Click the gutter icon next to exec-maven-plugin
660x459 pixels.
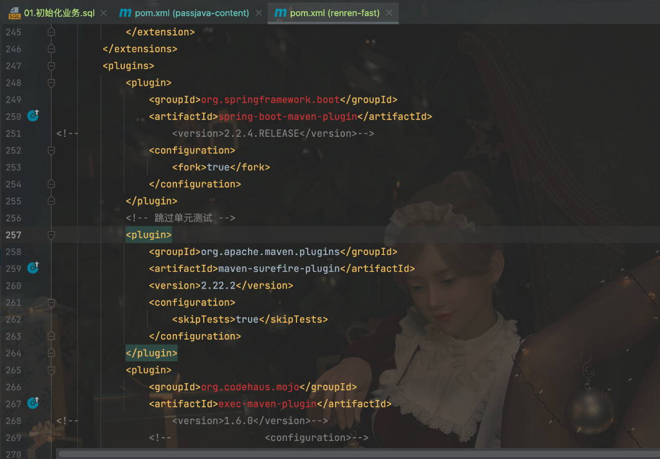(x=34, y=403)
